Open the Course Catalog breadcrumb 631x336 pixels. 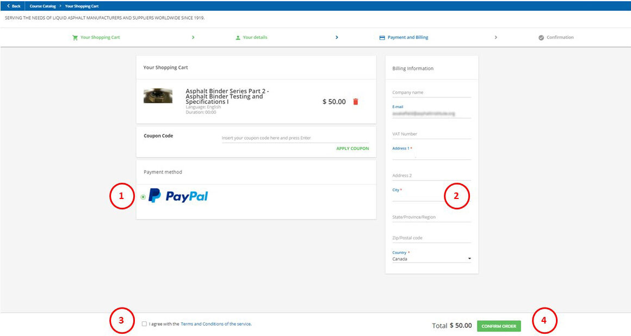[x=42, y=6]
